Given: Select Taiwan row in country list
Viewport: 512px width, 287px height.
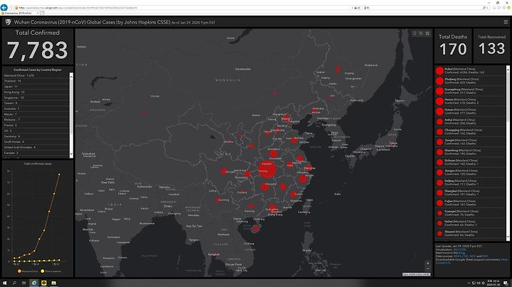Looking at the screenshot, I should (36, 103).
